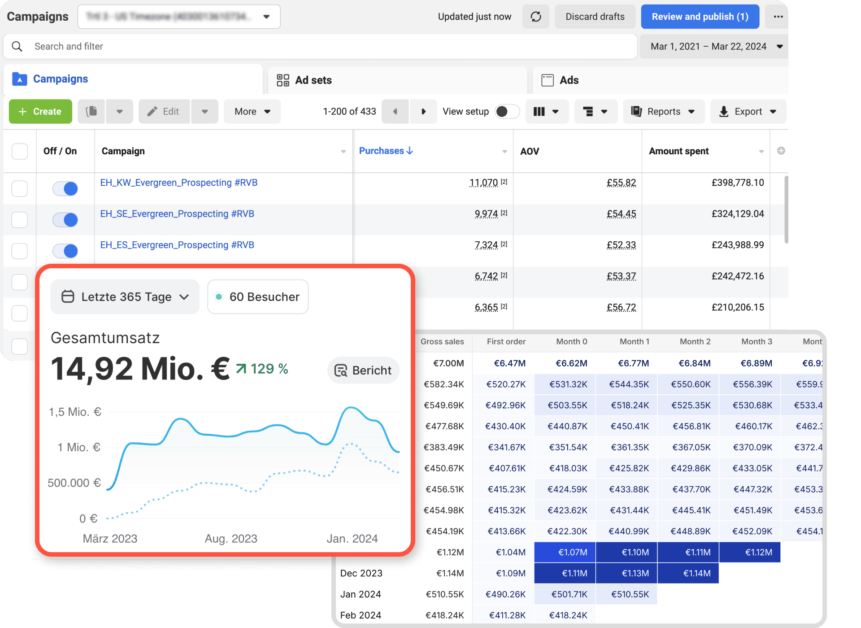Image resolution: width=861 pixels, height=628 pixels.
Task: Click the duplicate campaign icon
Action: 91,111
